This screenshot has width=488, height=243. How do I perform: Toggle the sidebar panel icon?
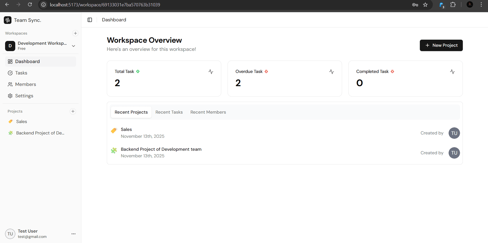(x=90, y=20)
